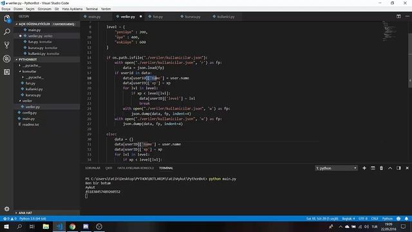This screenshot has height=232, width=412.
Task: Create a new terminal with plus icon
Action: coord(364,168)
